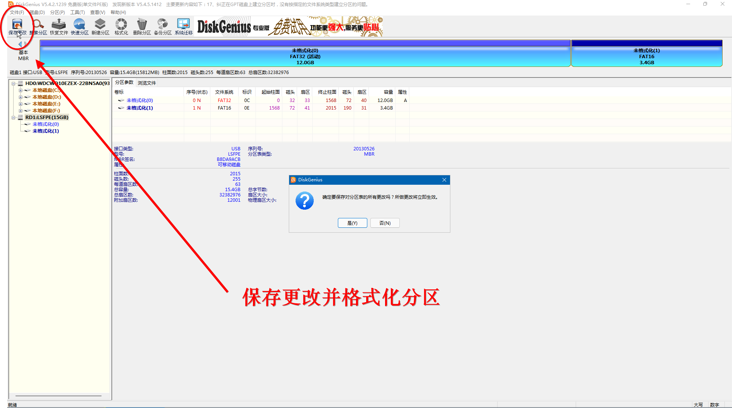Image resolution: width=732 pixels, height=408 pixels.
Task: Click the blue question mark dialog icon
Action: tap(305, 201)
